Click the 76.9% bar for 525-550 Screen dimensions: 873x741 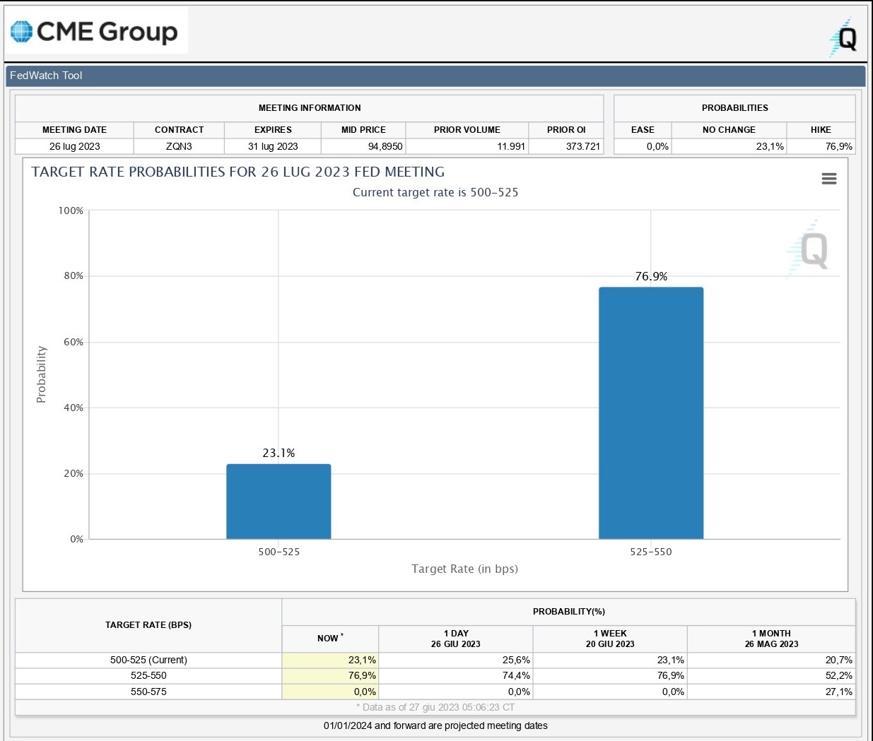(651, 413)
